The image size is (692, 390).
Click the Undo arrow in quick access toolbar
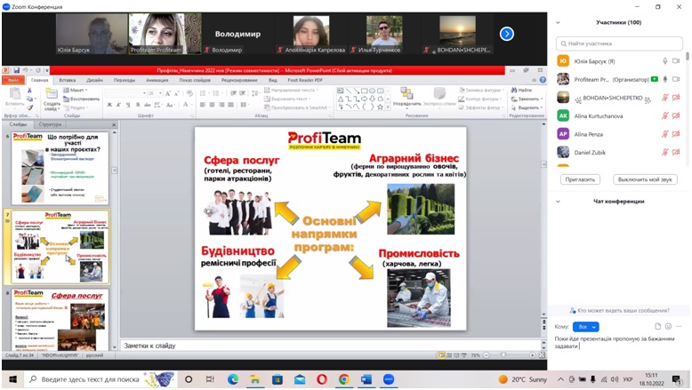26,70
